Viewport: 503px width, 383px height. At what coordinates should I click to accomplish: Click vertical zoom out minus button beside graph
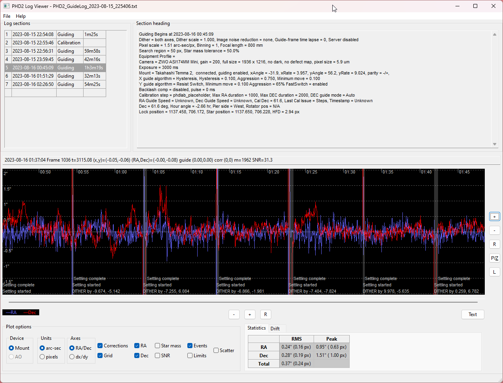(494, 231)
